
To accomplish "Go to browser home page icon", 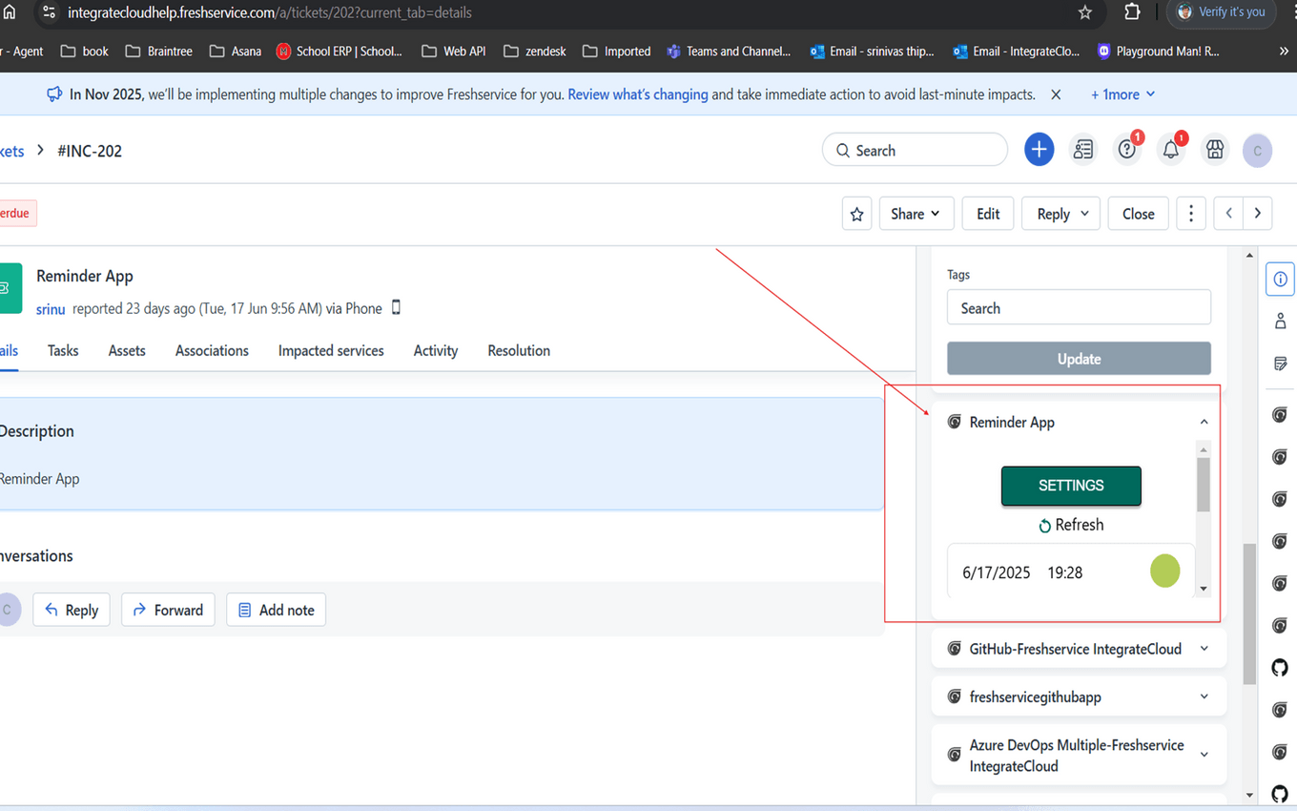I will tap(10, 12).
